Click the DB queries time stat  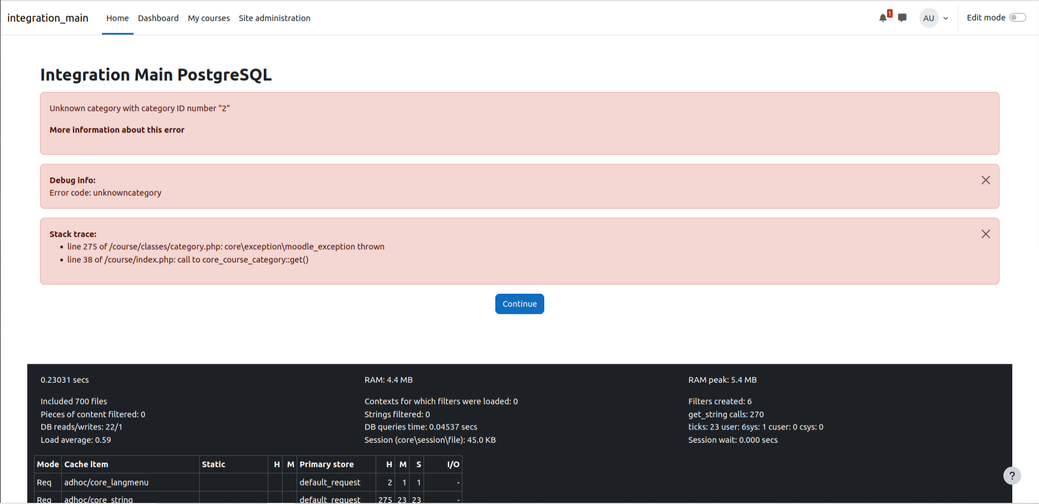[421, 427]
